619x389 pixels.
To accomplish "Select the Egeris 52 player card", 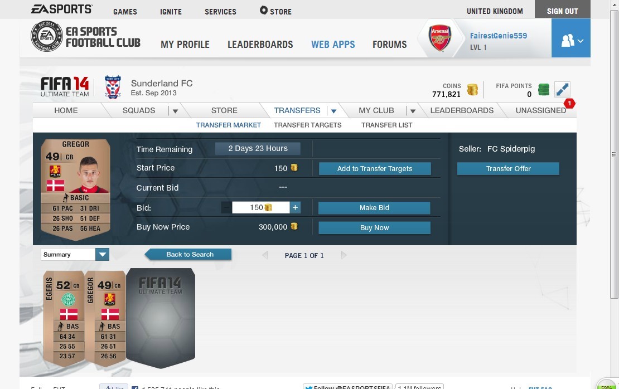I will [64, 318].
